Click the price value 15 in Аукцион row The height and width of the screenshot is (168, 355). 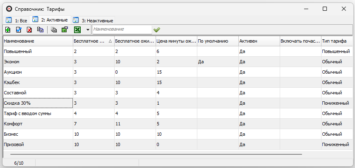[x=176, y=72]
